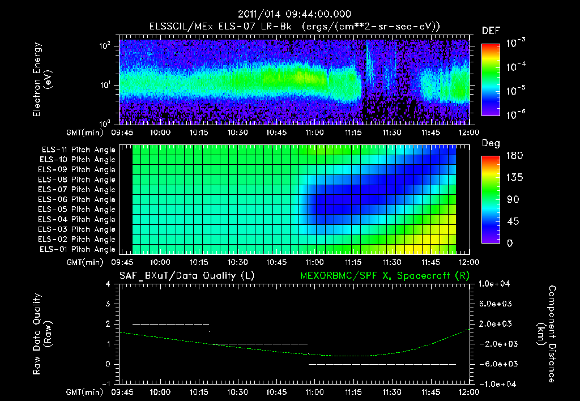Click 11:45 tick under pitch angle panel

[x=430, y=262]
